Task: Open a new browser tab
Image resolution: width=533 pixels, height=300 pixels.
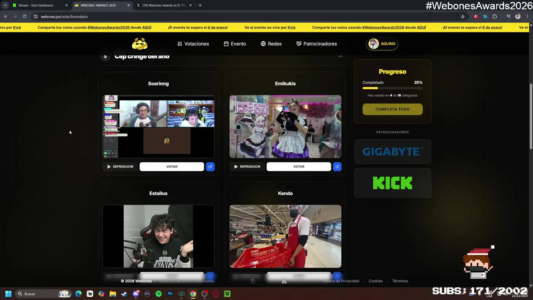Action: tap(200, 5)
